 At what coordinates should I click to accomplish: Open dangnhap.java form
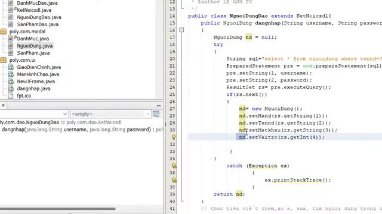33,89
